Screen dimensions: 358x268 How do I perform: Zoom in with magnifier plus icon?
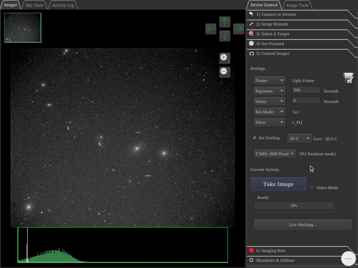click(225, 58)
